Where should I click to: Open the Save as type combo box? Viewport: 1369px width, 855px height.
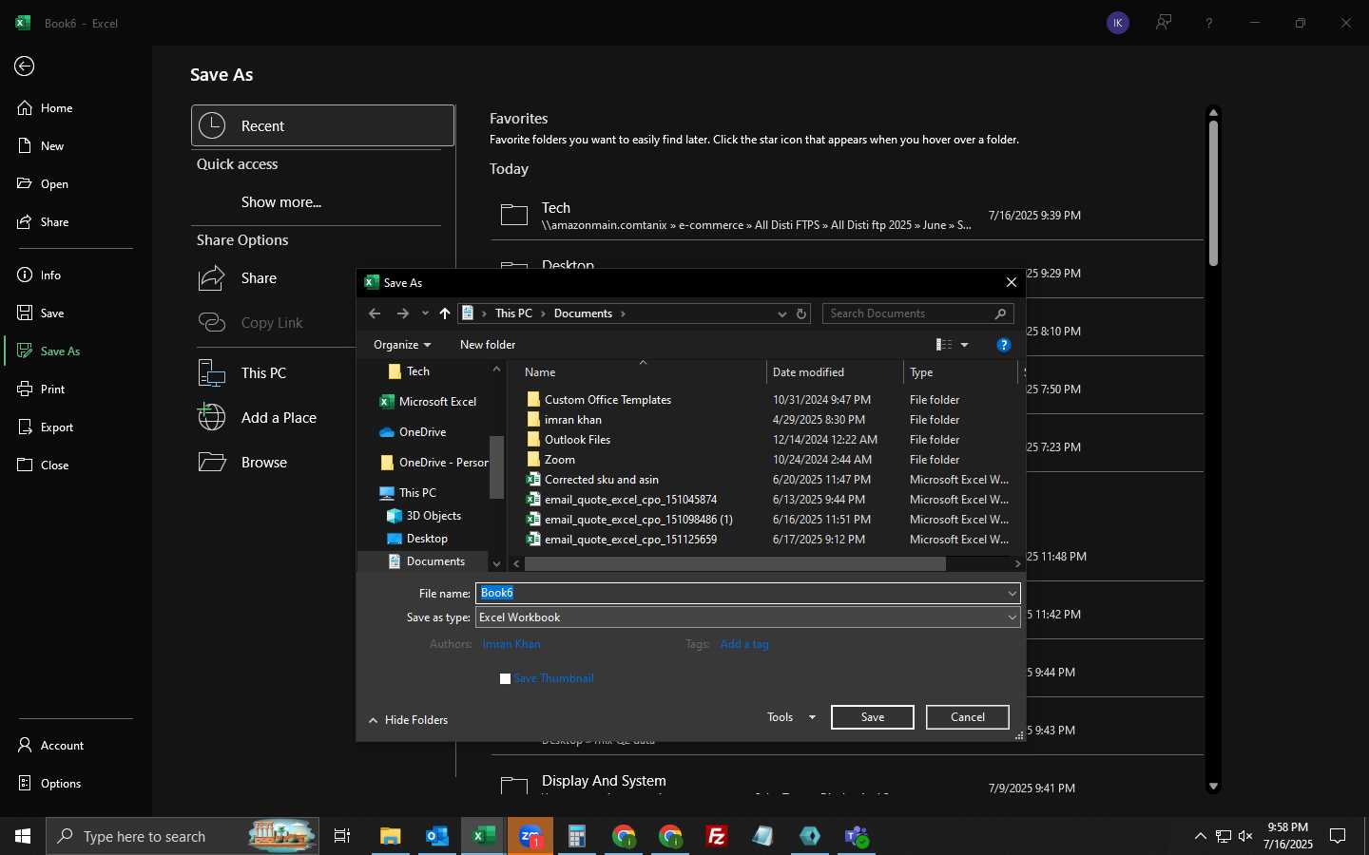pos(748,617)
